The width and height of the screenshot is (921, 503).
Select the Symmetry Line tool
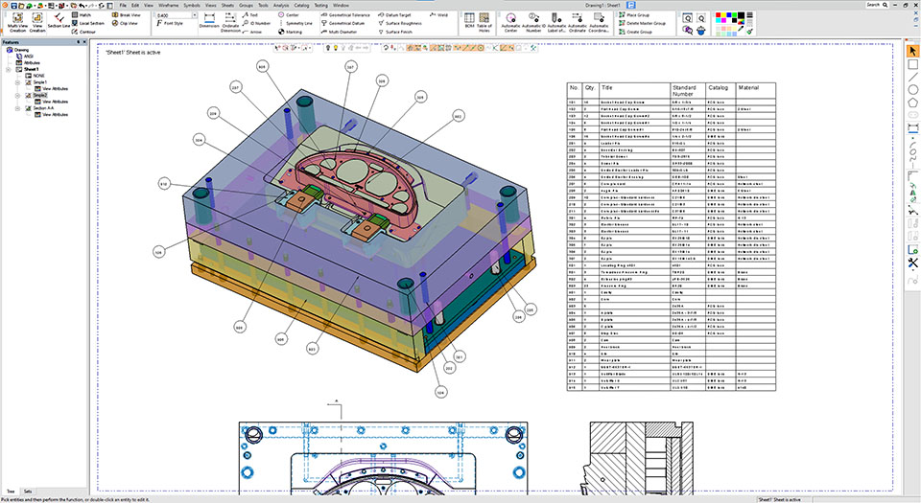click(x=295, y=23)
